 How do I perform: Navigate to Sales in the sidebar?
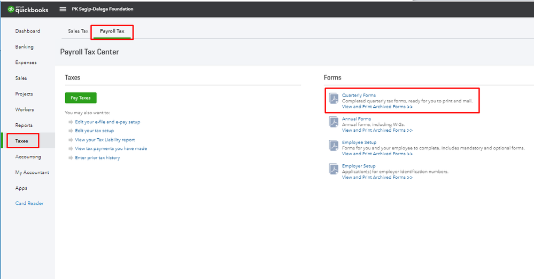click(21, 78)
